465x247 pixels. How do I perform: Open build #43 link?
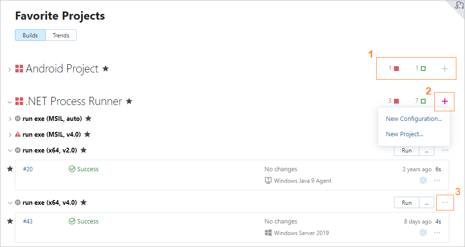tap(27, 222)
